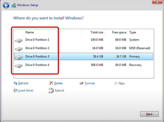Image resolution: width=164 pixels, height=122 pixels.
Task: Go back using the blue arrow button
Action: [6, 5]
